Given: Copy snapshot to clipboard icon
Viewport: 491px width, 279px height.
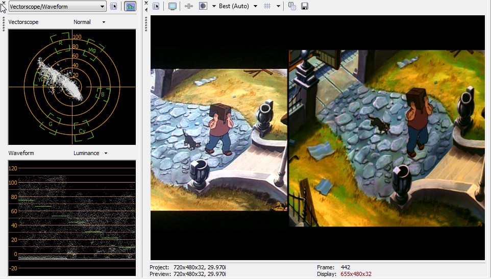Looking at the screenshot, I should 292,6.
